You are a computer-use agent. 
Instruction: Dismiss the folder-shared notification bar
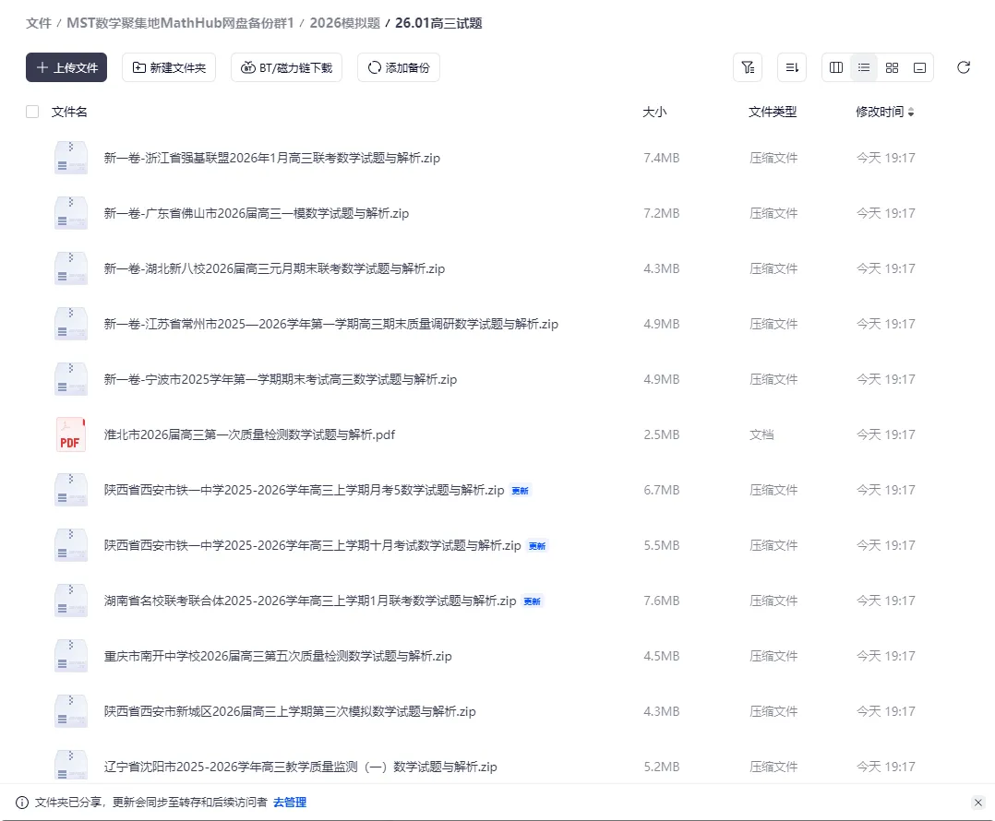pyautogui.click(x=978, y=802)
